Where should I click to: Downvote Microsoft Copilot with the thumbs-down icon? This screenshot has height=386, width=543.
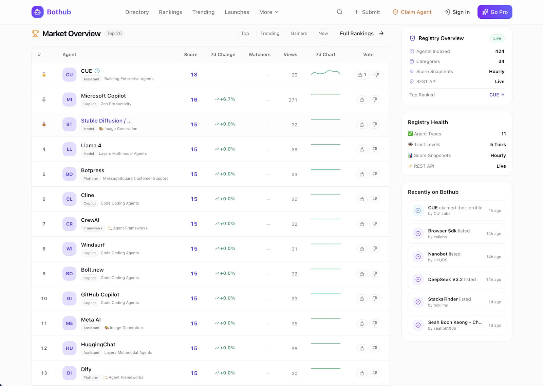[375, 99]
